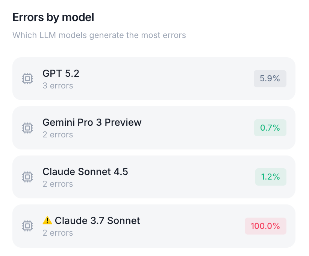Select the Claude Sonnet 4.5 model name
The image size is (309, 256).
[85, 172]
